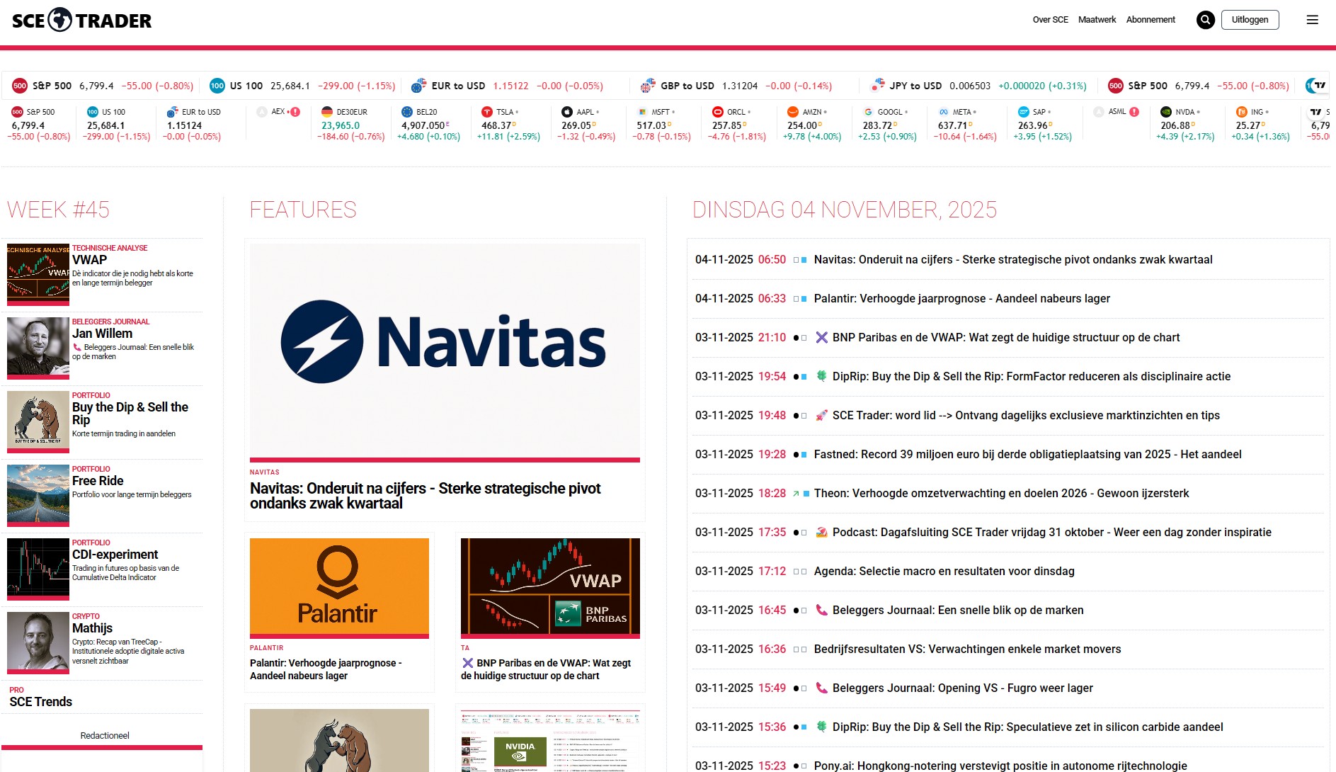
Task: Open the Palantir feature card headline
Action: point(326,669)
